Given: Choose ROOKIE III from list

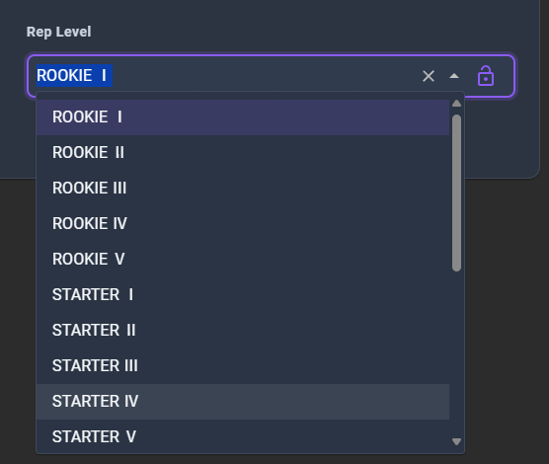Looking at the screenshot, I should [243, 189].
